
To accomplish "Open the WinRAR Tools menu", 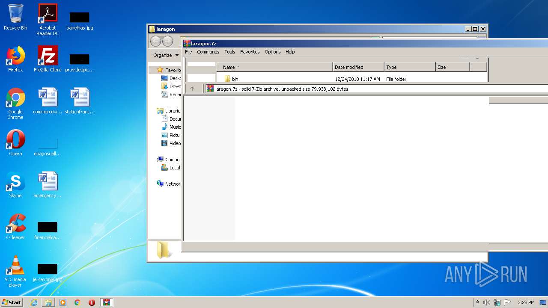I will 230,52.
